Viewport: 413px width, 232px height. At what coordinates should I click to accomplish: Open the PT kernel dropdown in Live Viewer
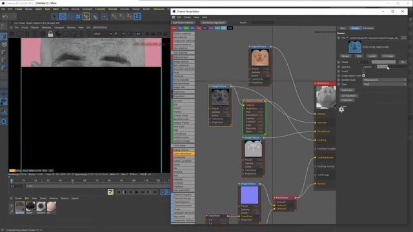(119, 34)
